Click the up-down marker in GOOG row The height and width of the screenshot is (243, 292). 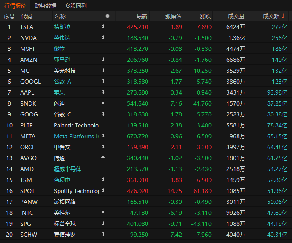click(103, 114)
